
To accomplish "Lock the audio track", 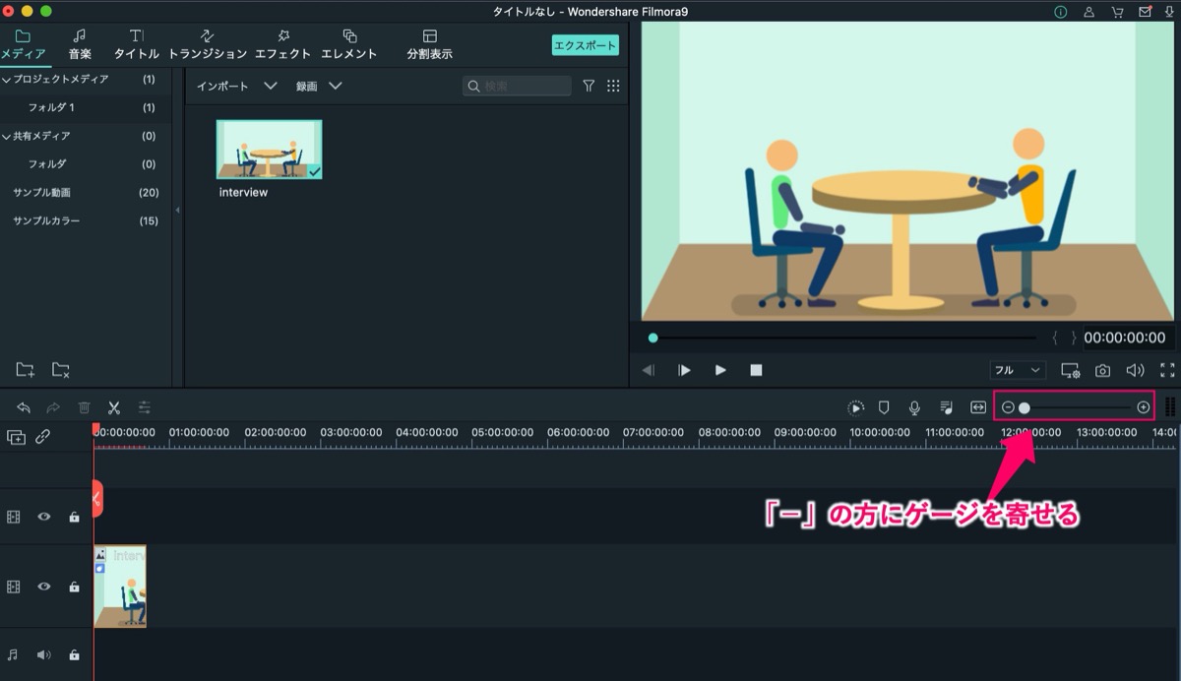I will [74, 654].
